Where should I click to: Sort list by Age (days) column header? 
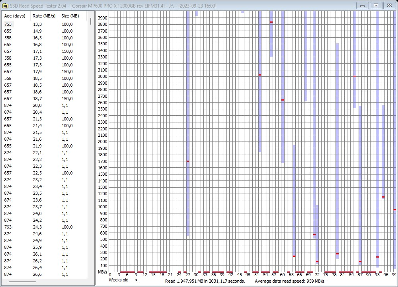16,16
